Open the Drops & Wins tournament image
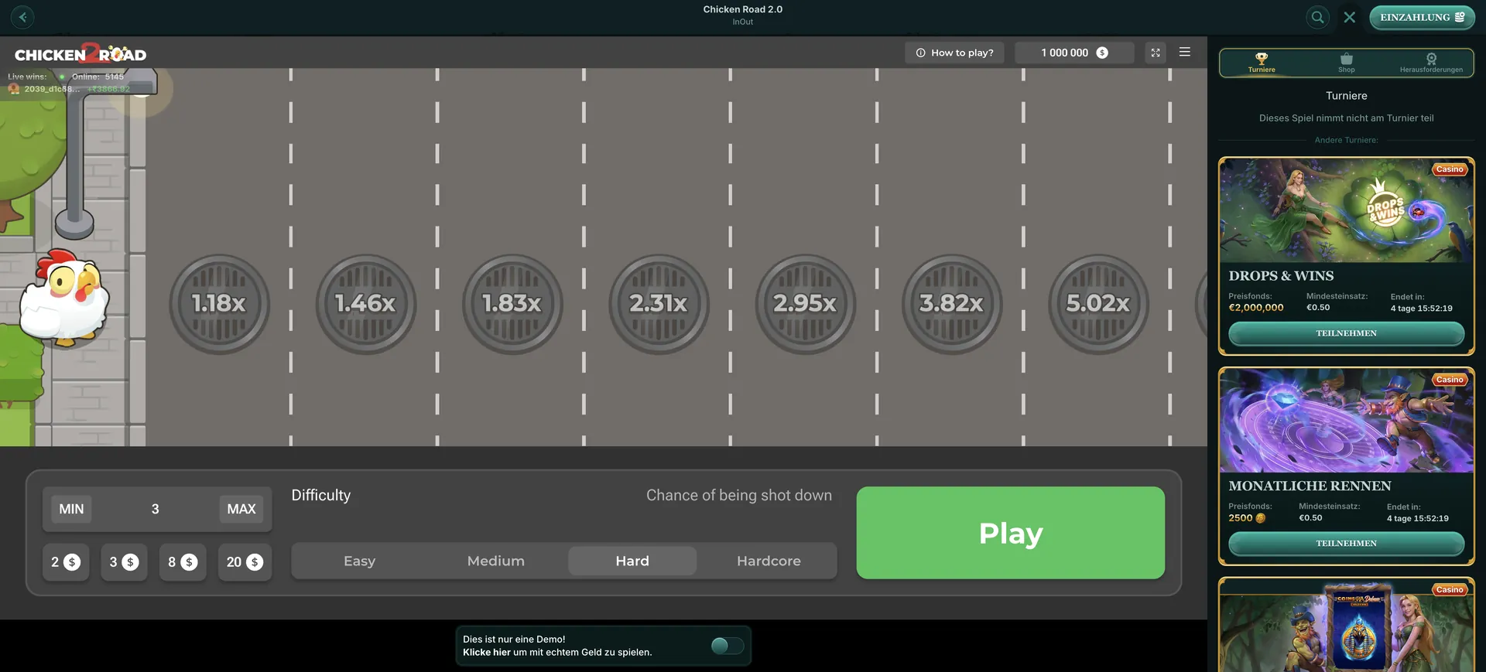The width and height of the screenshot is (1486, 672). tap(1347, 211)
